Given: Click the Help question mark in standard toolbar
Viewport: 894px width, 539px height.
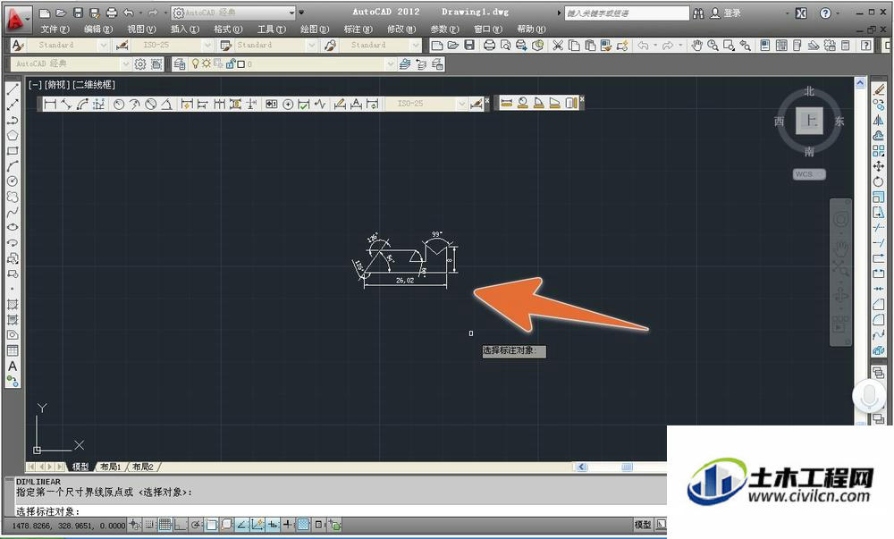Looking at the screenshot, I should (866, 45).
